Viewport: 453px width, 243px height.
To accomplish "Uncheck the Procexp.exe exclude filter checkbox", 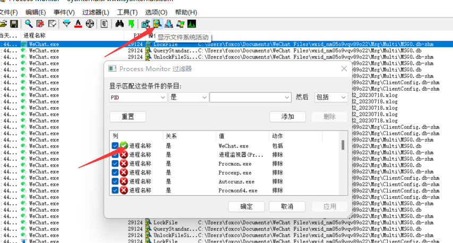I will [x=115, y=172].
